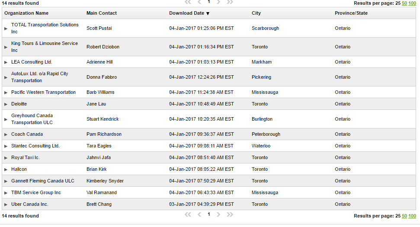Click top next page arrow
The width and height of the screenshot is (420, 227).
[x=218, y=2]
